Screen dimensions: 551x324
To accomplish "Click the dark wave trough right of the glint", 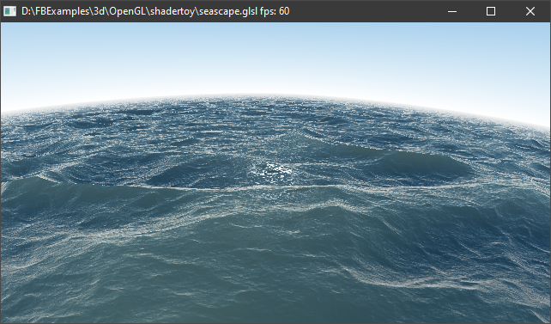I will 418,165.
